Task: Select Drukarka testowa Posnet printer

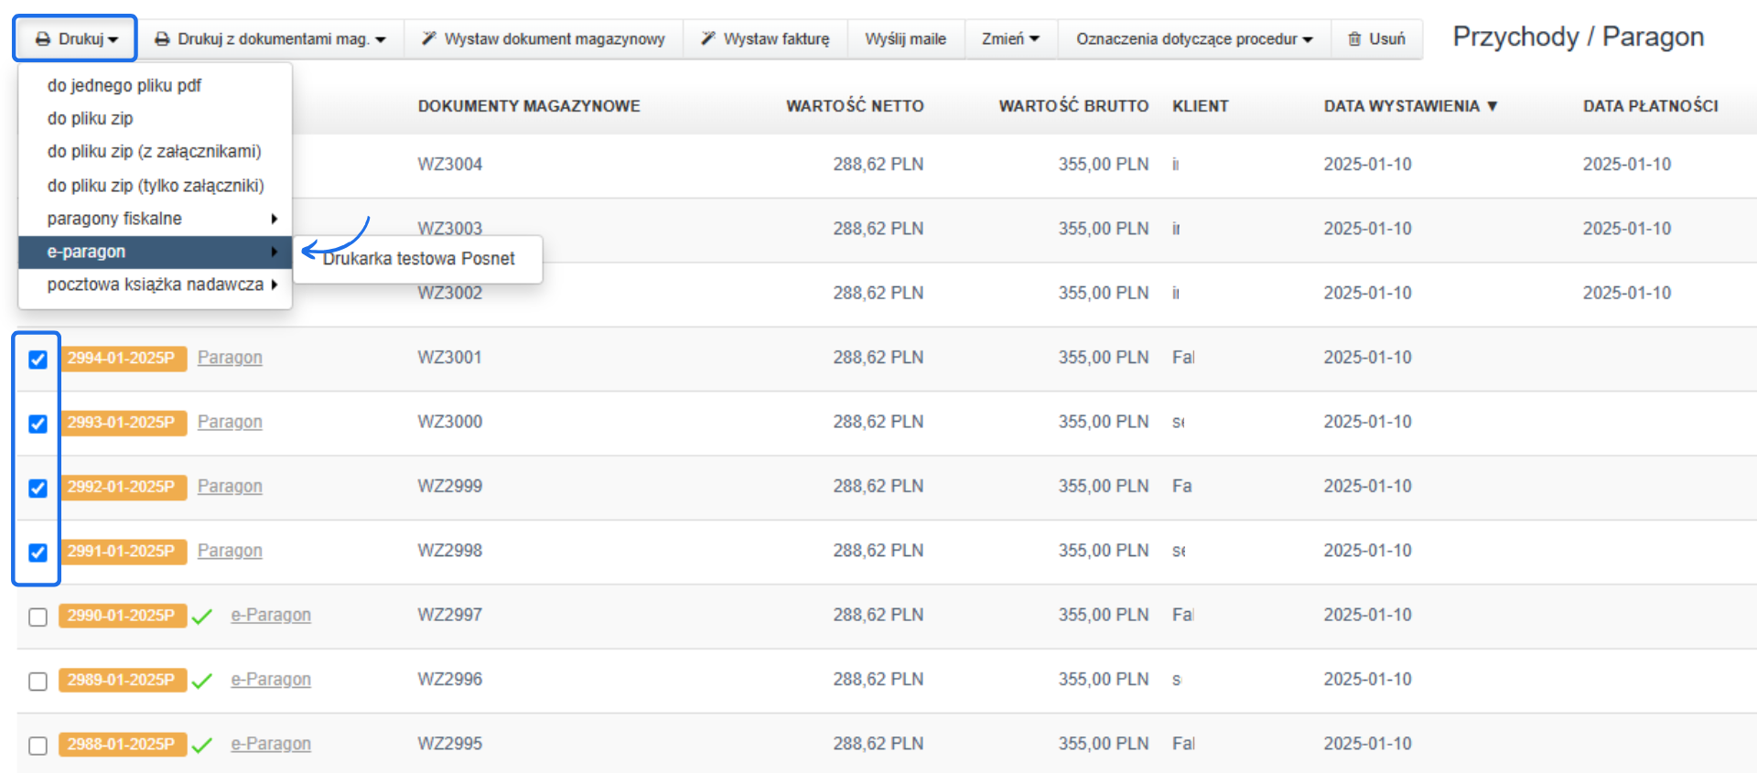Action: coord(419,259)
